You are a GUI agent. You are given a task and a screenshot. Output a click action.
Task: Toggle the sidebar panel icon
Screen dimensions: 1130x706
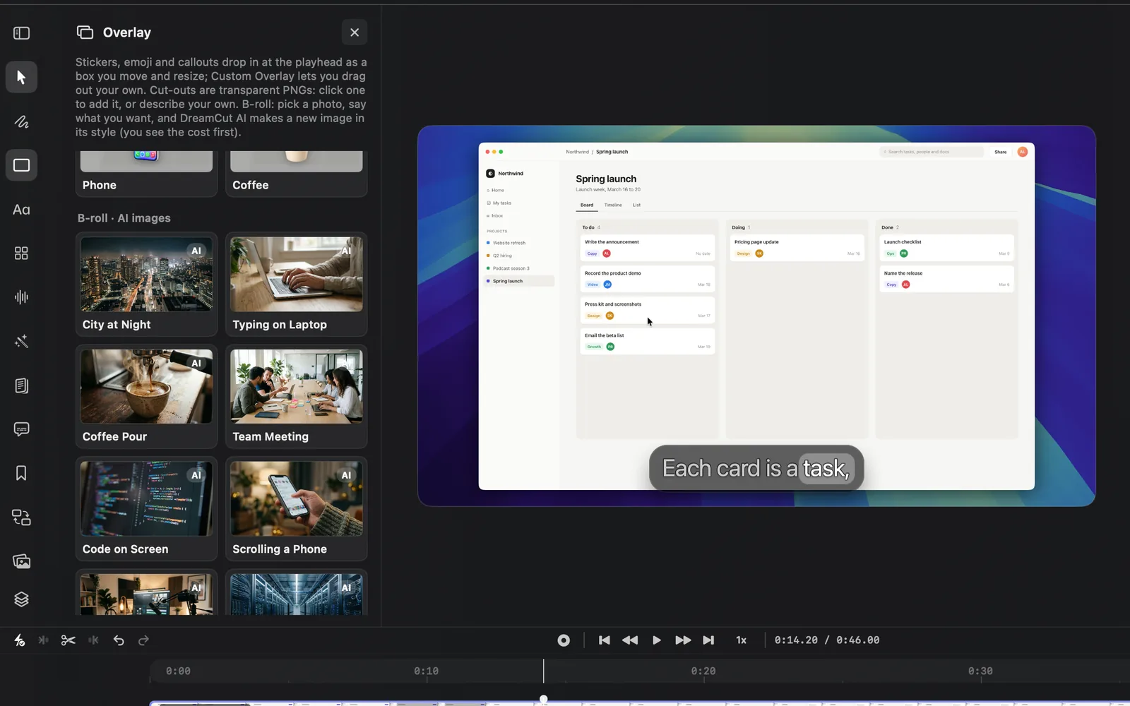pos(21,33)
